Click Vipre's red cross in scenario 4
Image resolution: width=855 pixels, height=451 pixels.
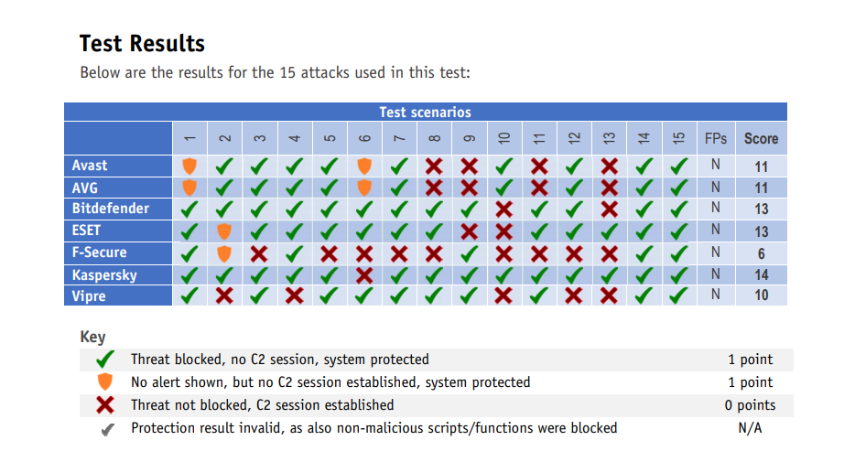pyautogui.click(x=295, y=295)
